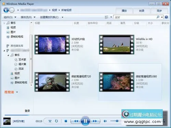Screen dimensions: 171x128
Task: Click the playback seek progress bar
Action: 63,115
